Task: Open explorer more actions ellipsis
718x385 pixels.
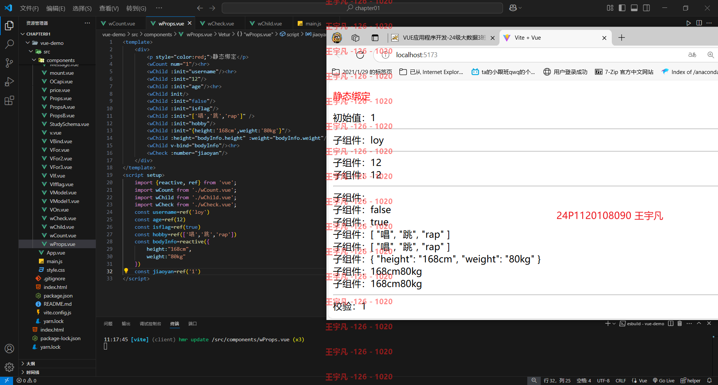Action: [87, 23]
